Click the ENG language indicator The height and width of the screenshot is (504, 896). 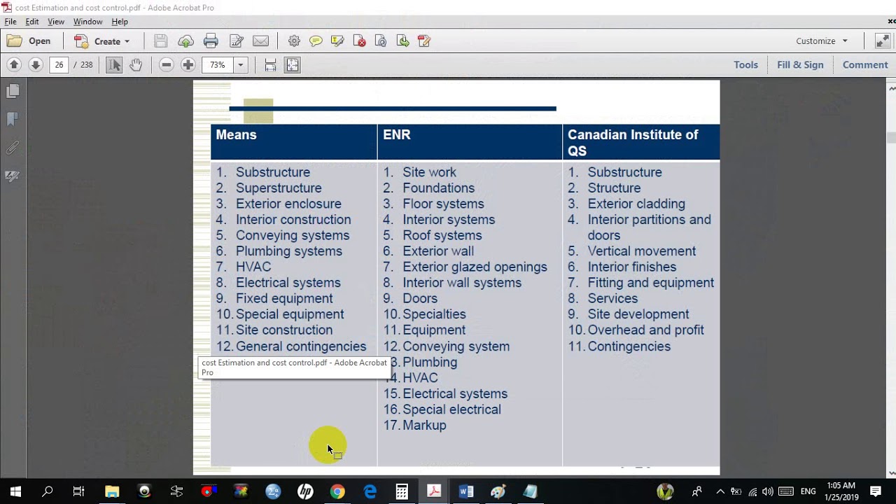pos(808,491)
